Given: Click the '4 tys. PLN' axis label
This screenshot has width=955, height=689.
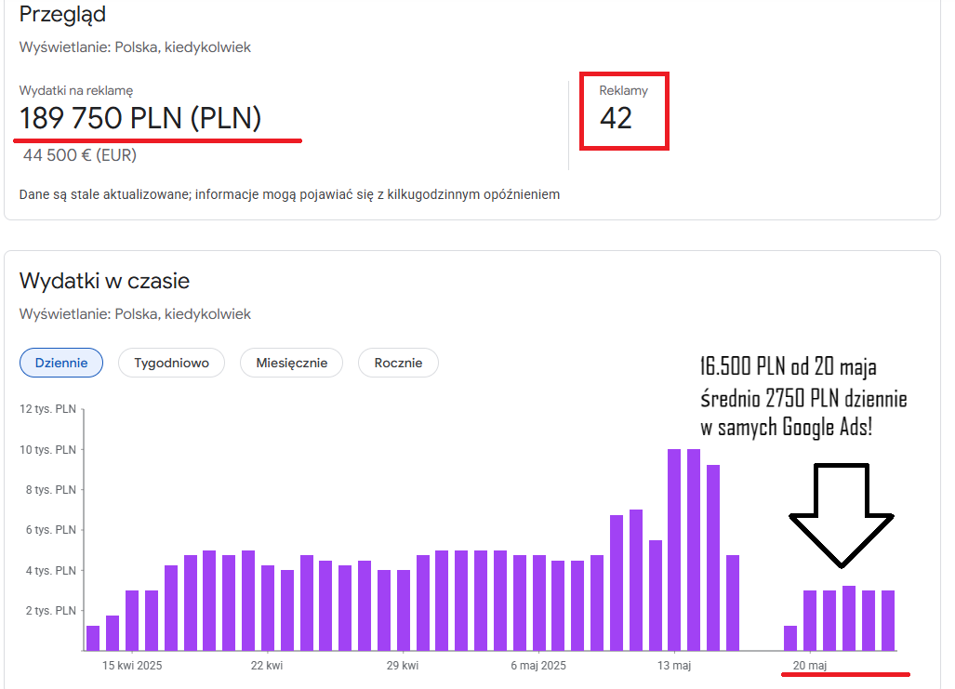Looking at the screenshot, I should pos(51,571).
